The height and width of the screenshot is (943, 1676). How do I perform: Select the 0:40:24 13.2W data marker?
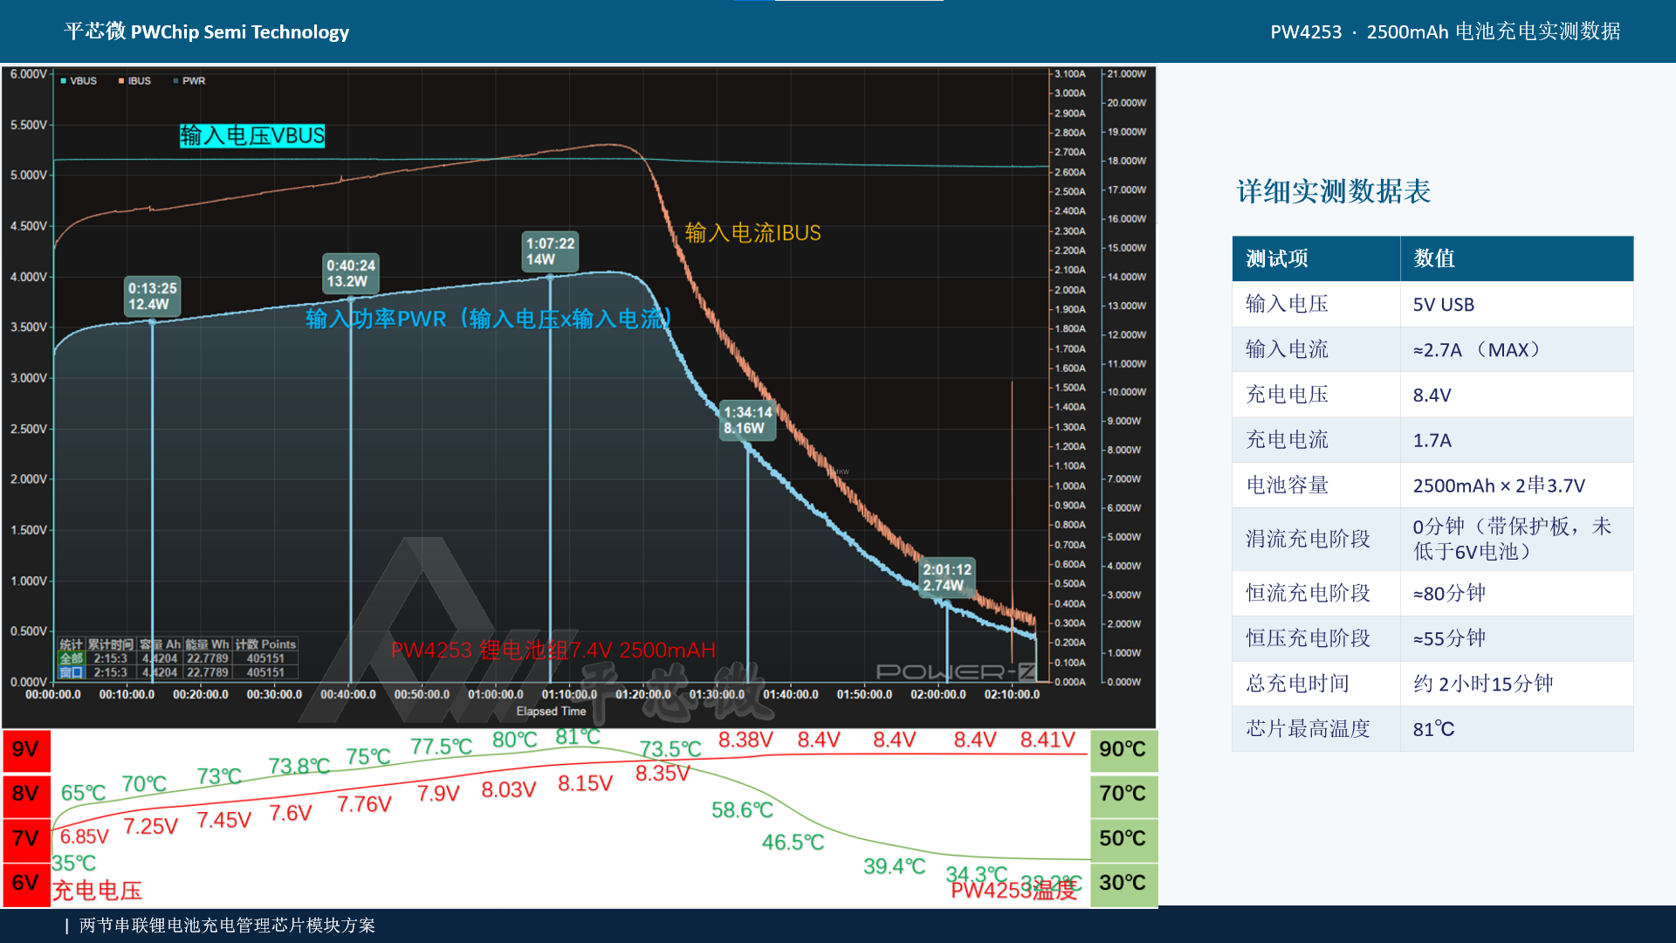point(351,273)
